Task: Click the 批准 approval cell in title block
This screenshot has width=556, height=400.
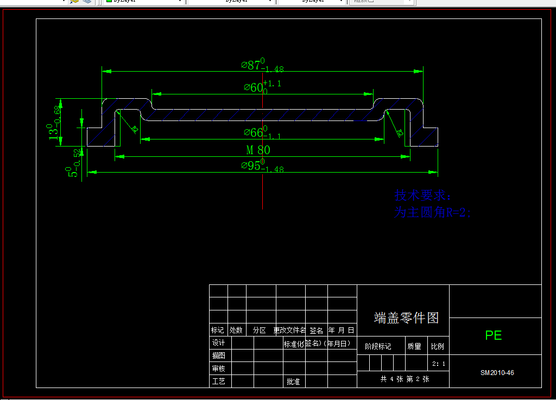Action: tap(293, 381)
